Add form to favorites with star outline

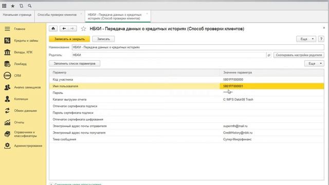click(83, 29)
